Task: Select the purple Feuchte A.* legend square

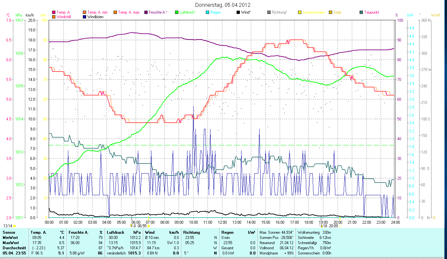Action: (146, 13)
